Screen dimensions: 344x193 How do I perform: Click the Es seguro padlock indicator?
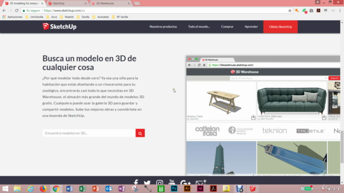coord(31,11)
